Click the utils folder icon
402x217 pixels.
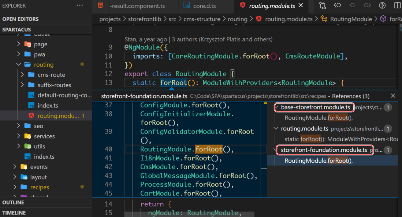pos(28,146)
